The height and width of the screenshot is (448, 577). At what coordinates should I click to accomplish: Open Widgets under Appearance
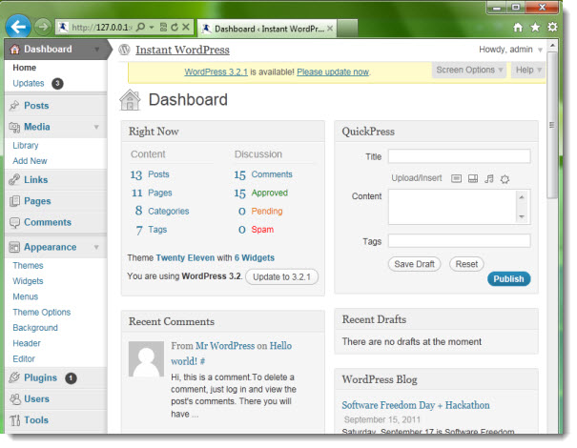pos(28,281)
